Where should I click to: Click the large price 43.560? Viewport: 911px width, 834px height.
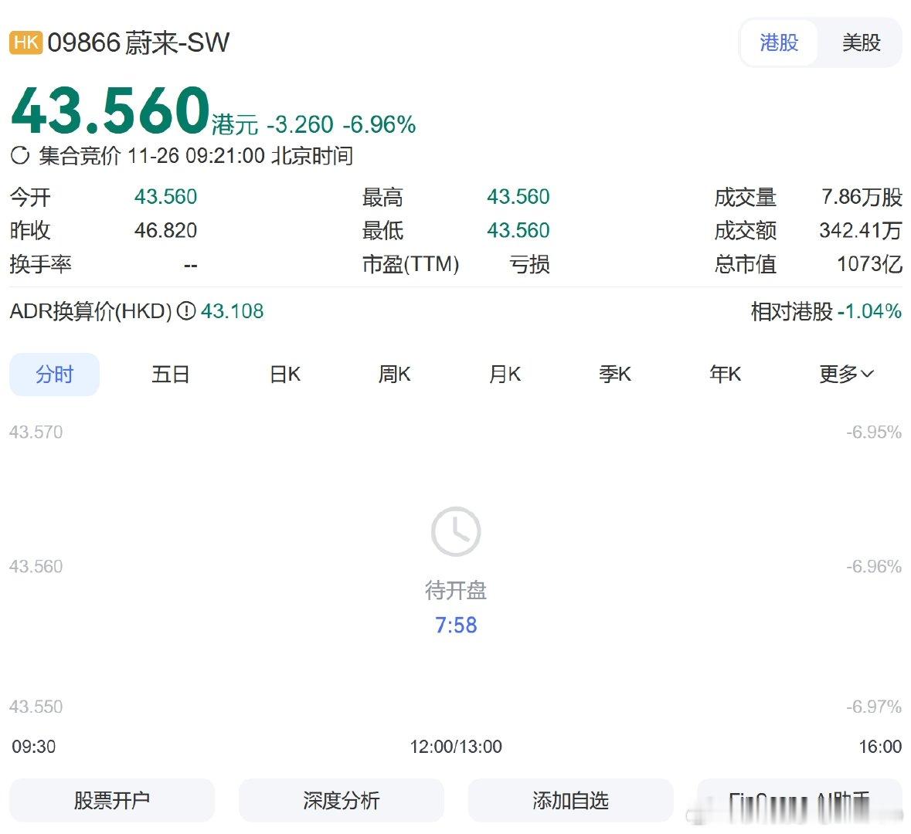coord(110,110)
